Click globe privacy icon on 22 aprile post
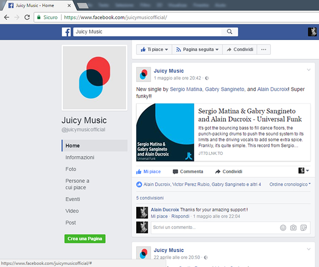The height and width of the screenshot is (267, 319). [206, 257]
